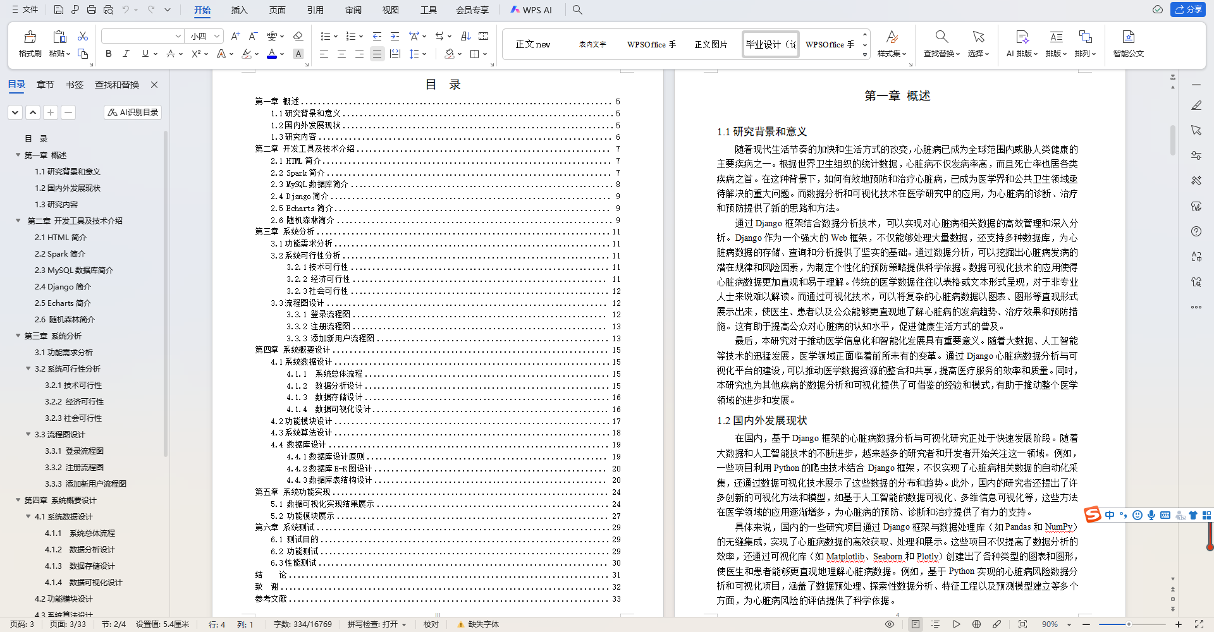Switch to the 审阅 ribbon tab

[x=353, y=10]
